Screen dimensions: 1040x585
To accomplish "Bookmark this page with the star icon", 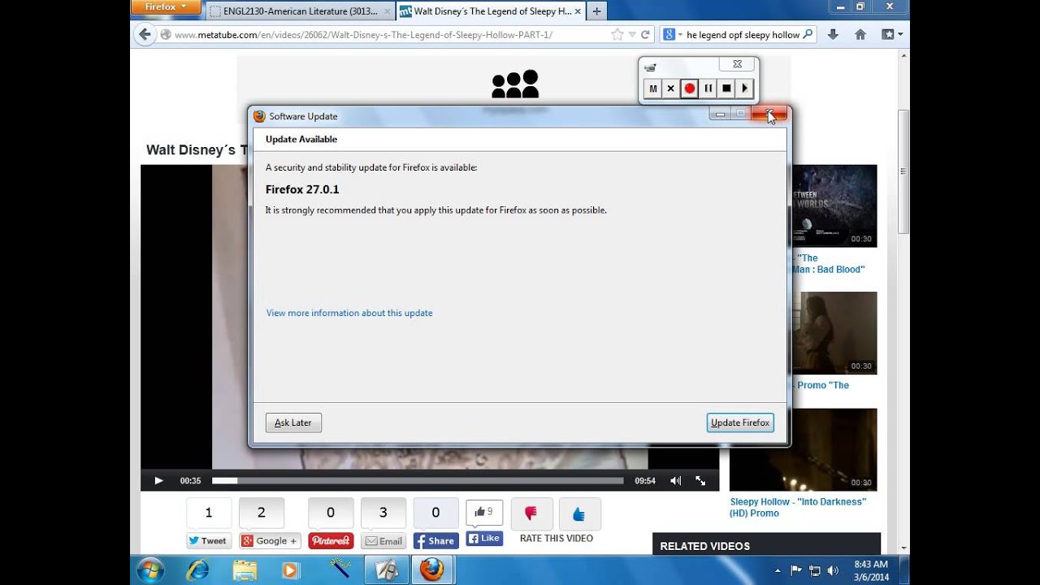I will pos(617,35).
